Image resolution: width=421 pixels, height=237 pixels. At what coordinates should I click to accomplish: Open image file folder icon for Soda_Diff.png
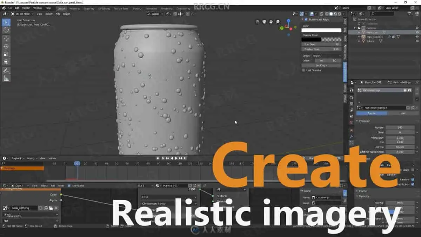coord(51,208)
